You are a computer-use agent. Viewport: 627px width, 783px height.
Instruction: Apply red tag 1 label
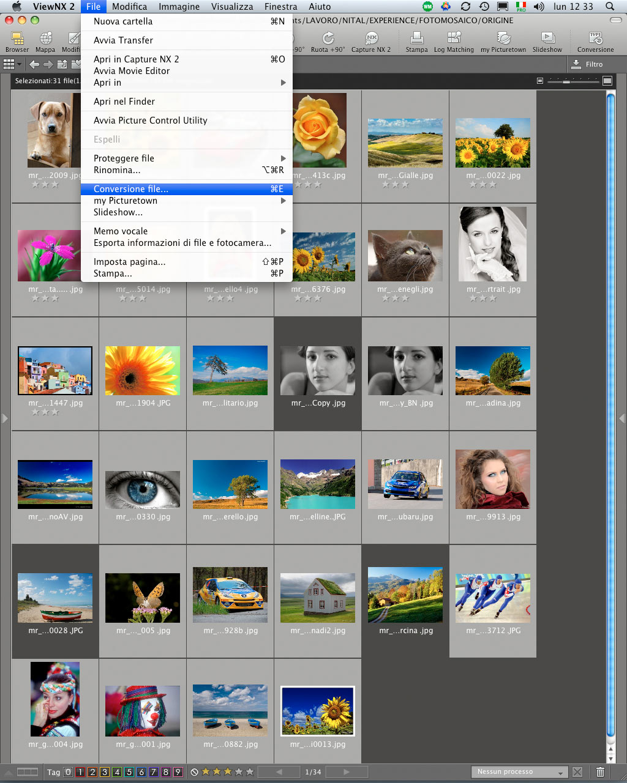(80, 772)
